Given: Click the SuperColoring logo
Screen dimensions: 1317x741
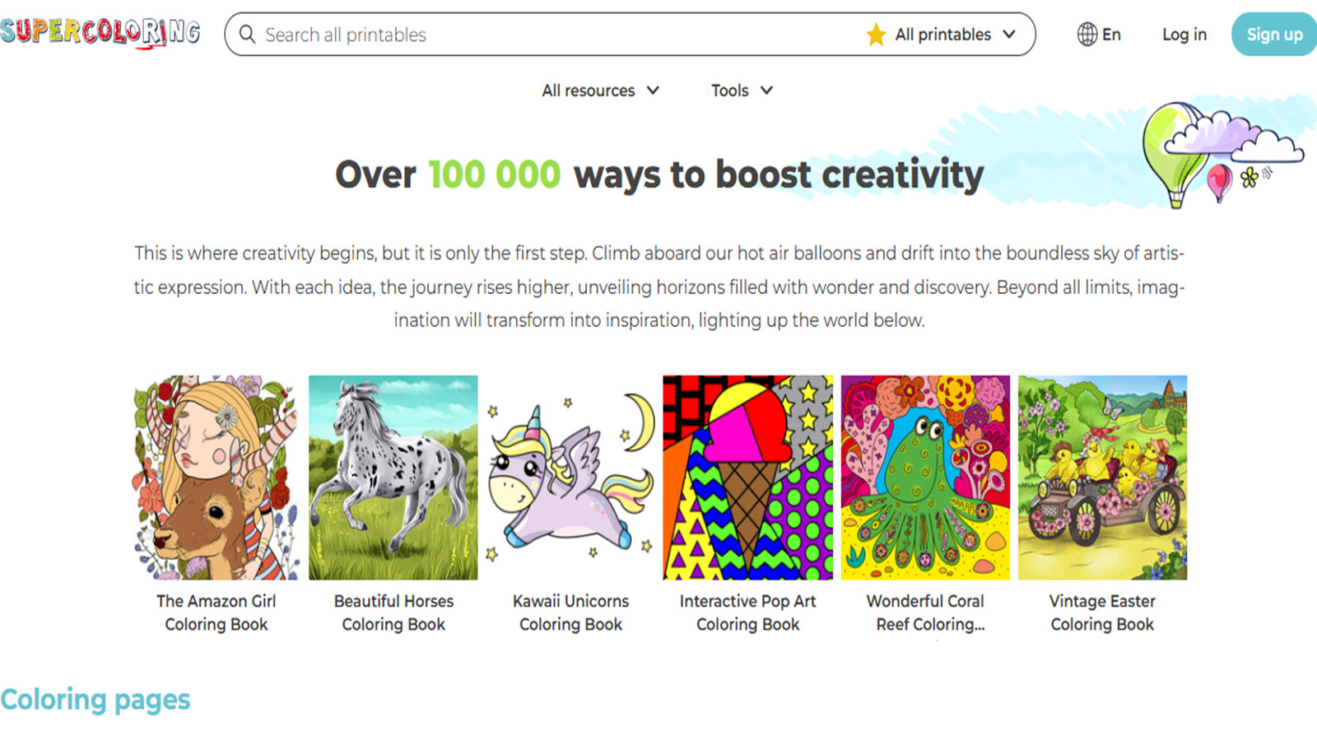Looking at the screenshot, I should (100, 33).
